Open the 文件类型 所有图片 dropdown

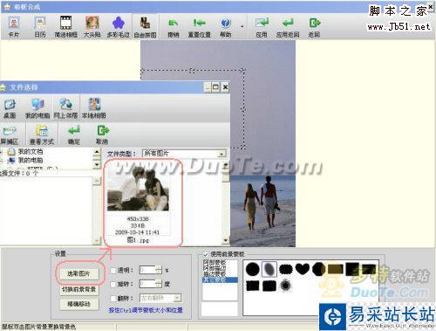[x=184, y=154]
